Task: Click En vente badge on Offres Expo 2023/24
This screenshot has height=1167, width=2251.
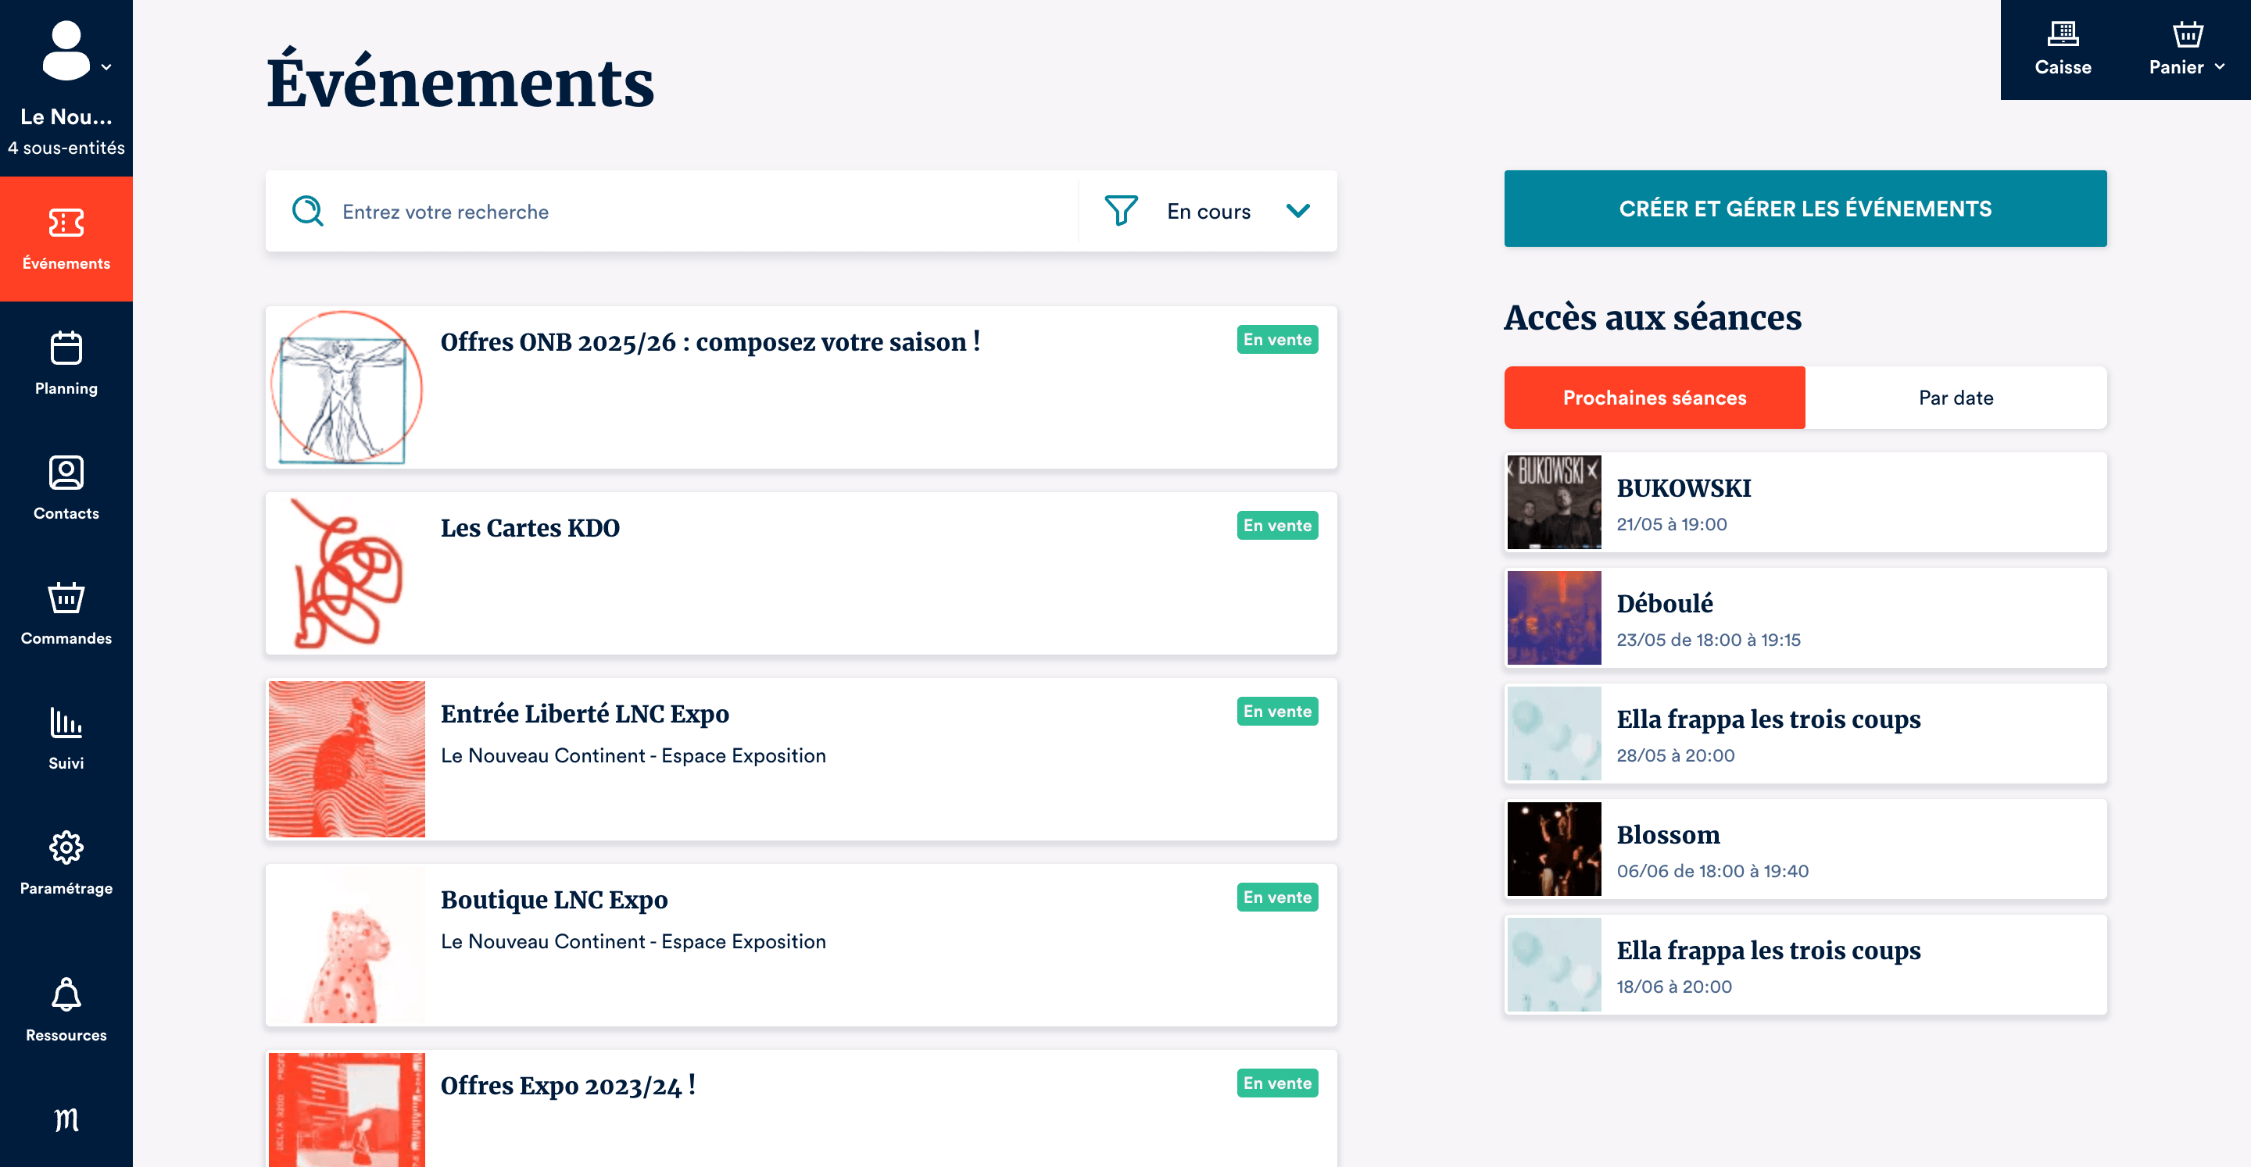Action: 1276,1083
